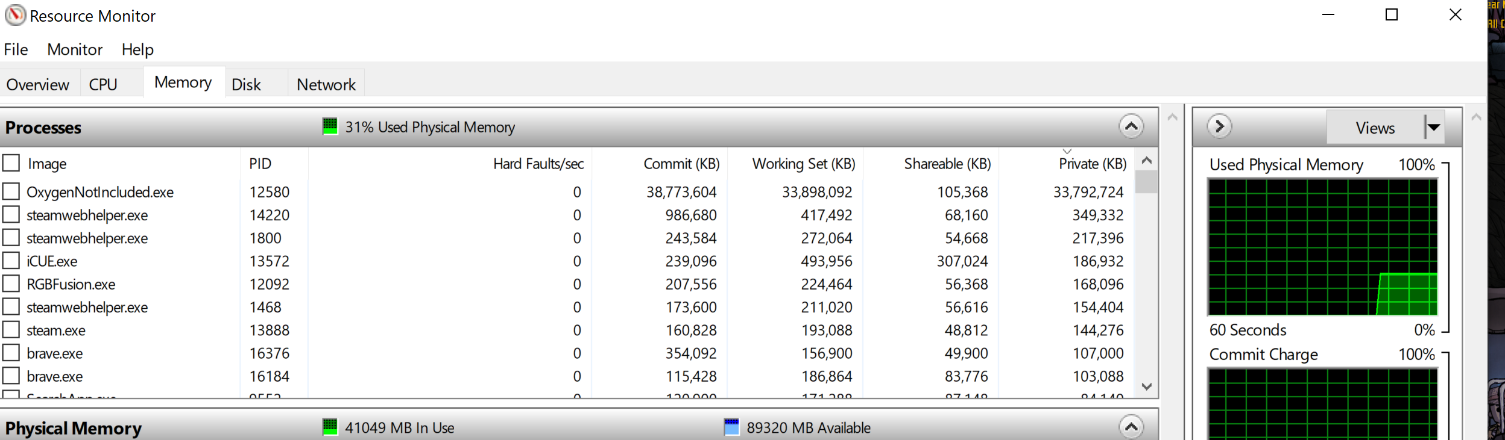The image size is (1505, 440).
Task: Click PID value 13888
Action: [x=270, y=330]
